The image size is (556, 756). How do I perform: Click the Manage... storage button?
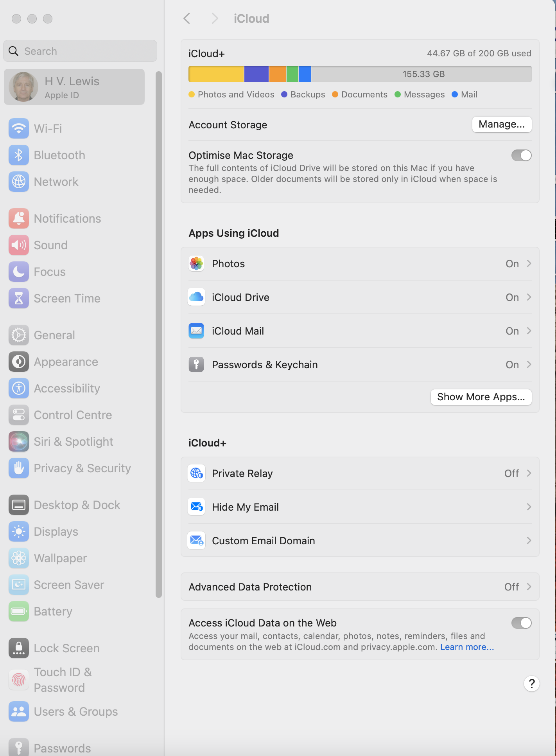502,124
